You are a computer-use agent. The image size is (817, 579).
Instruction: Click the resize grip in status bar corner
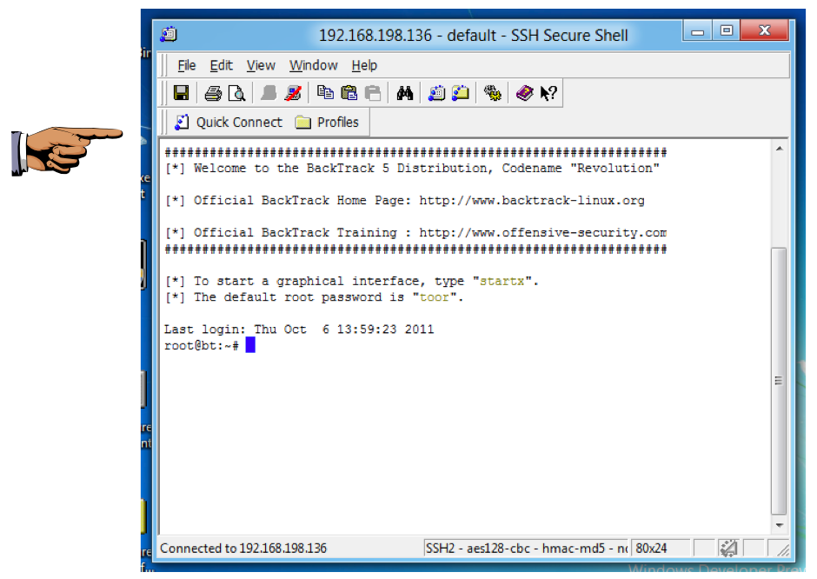pos(782,549)
